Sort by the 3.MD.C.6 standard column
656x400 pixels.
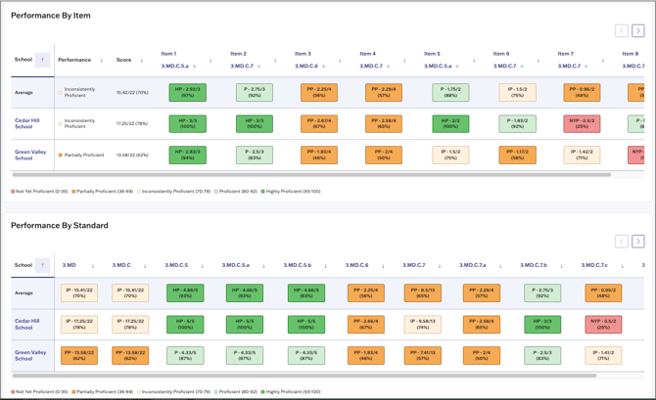[x=383, y=265]
